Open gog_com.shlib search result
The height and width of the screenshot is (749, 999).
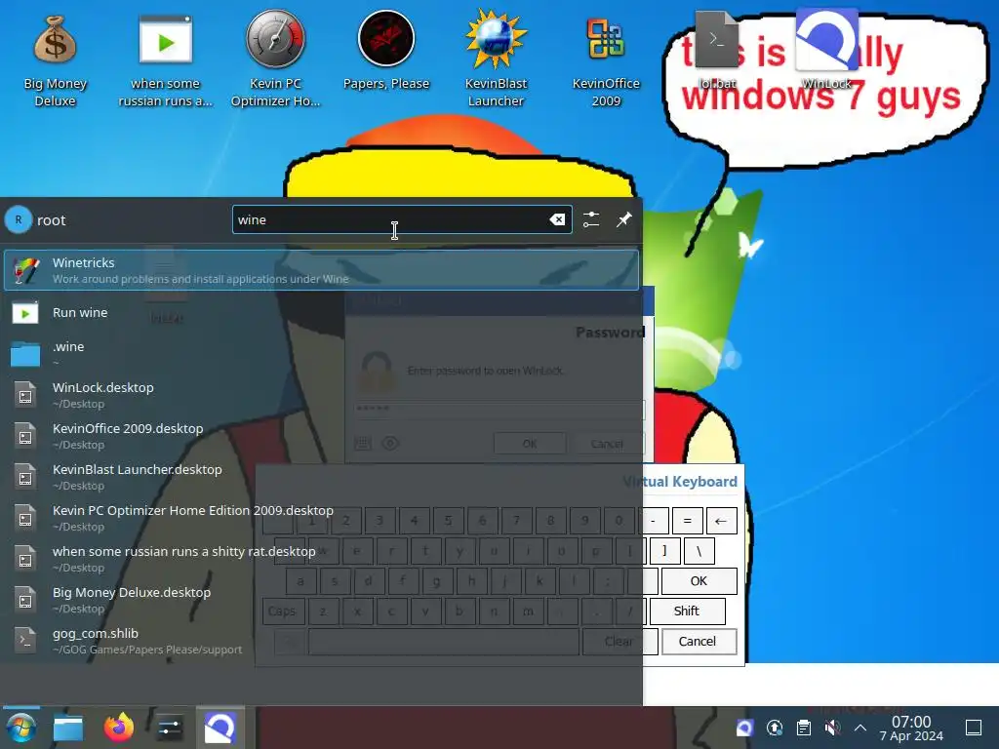(x=321, y=641)
